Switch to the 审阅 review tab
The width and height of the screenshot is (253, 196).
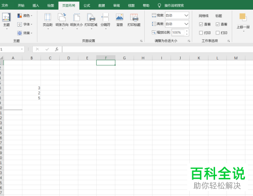click(116, 6)
